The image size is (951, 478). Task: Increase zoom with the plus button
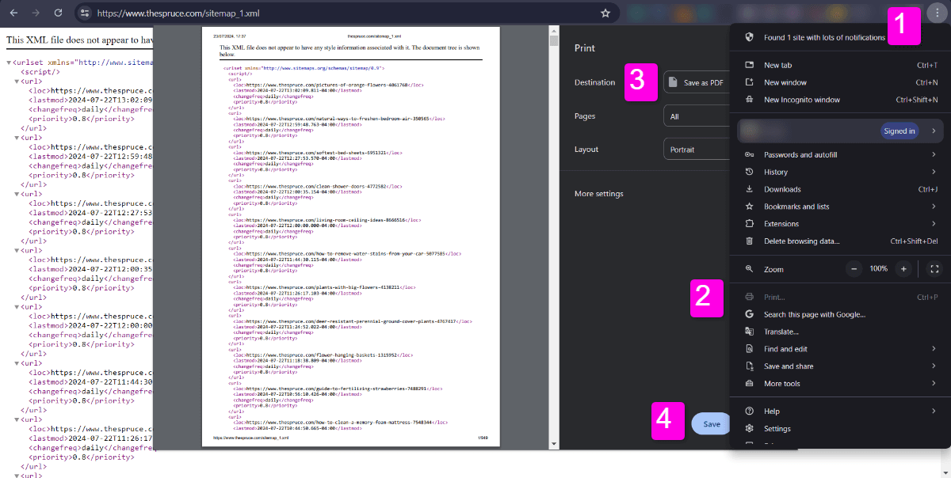(x=903, y=269)
